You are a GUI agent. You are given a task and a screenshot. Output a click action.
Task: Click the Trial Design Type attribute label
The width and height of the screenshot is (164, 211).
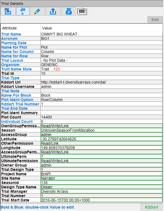pyautogui.click(x=17, y=170)
